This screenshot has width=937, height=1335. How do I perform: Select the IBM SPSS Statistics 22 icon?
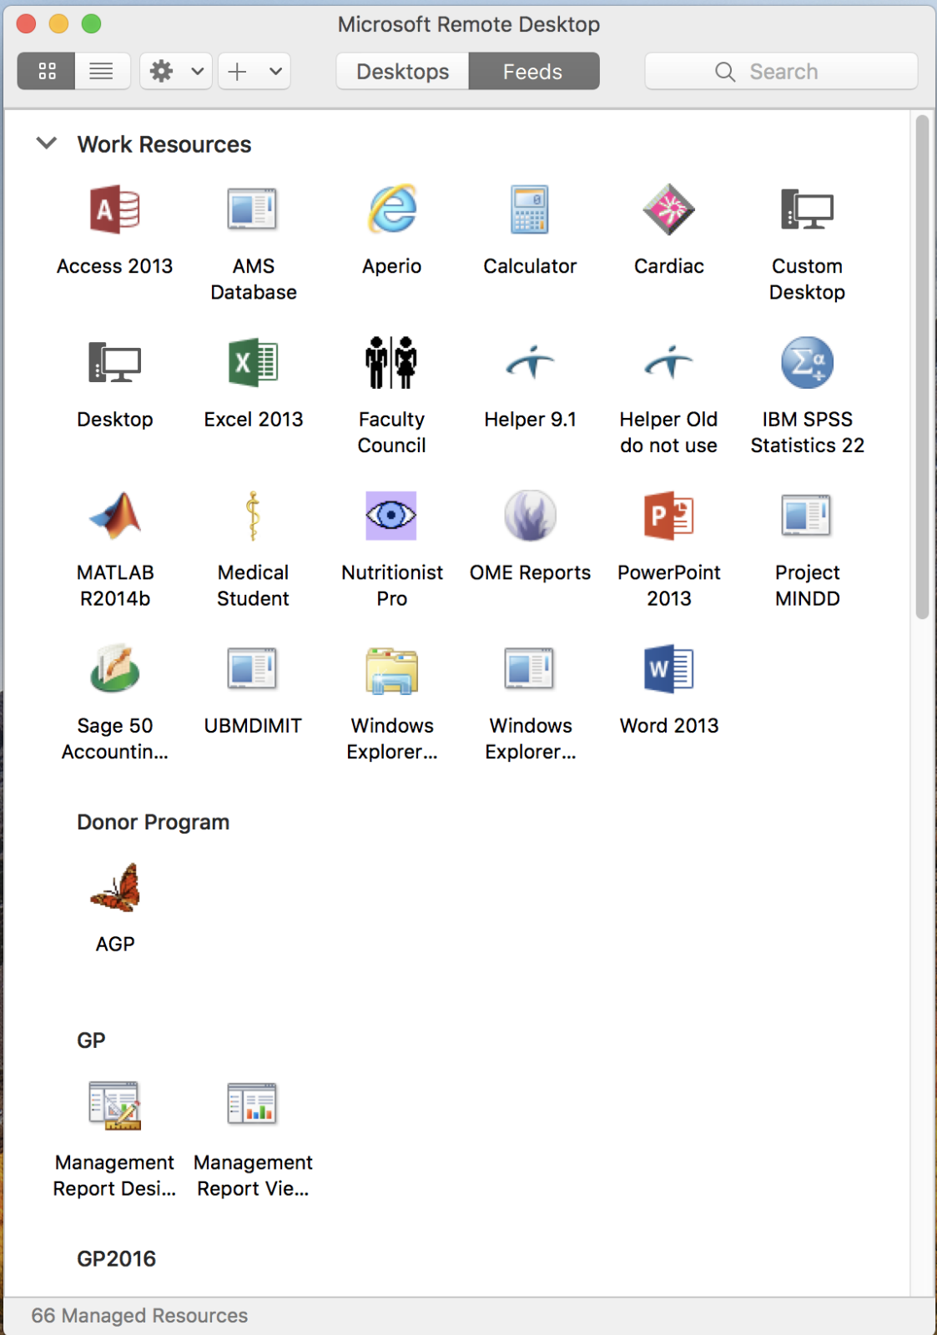(x=807, y=363)
